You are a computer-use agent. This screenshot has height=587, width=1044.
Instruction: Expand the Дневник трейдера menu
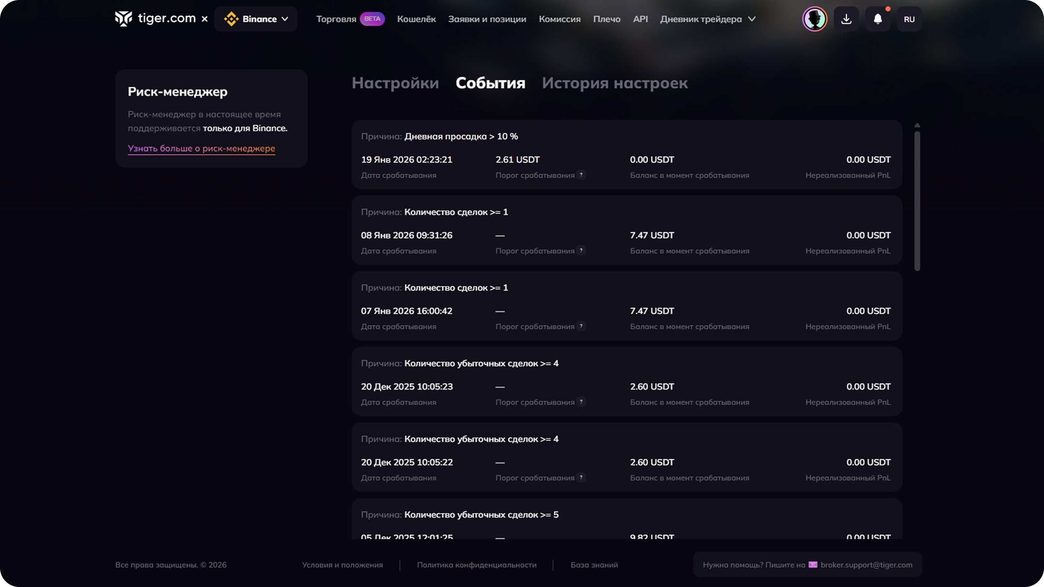click(x=708, y=19)
